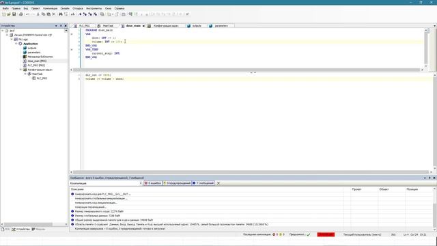Switch to the MainTask editor tab
The height and width of the screenshot is (246, 437).
[108, 26]
